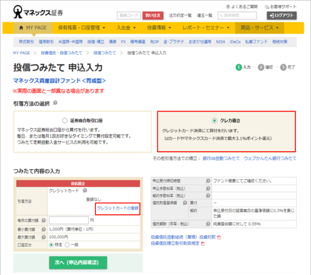This screenshot has width=311, height=275.
Task: Open 先OP submenu item
Action: (x=154, y=42)
